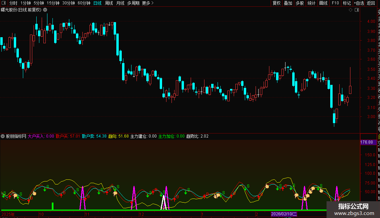Select the 1分钟 period
The height and width of the screenshot is (218, 380).
click(26, 3)
